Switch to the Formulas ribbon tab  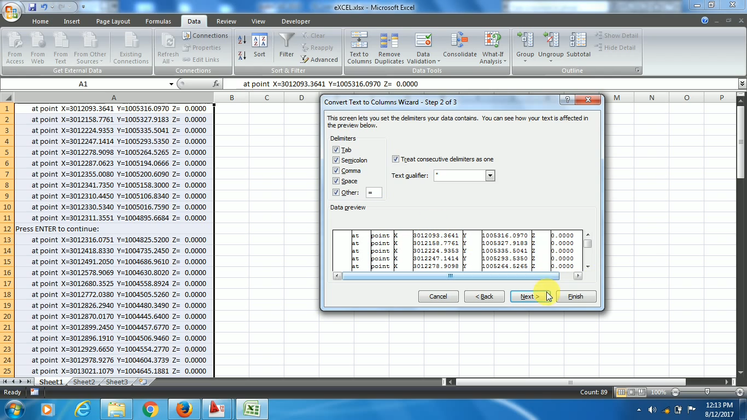[x=159, y=21]
